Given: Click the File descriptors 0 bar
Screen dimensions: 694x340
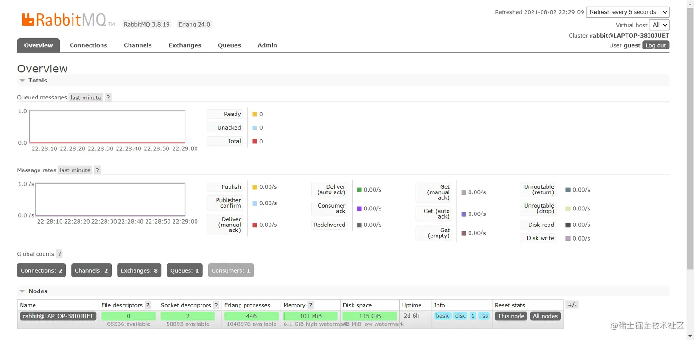Looking at the screenshot, I should pyautogui.click(x=129, y=316).
